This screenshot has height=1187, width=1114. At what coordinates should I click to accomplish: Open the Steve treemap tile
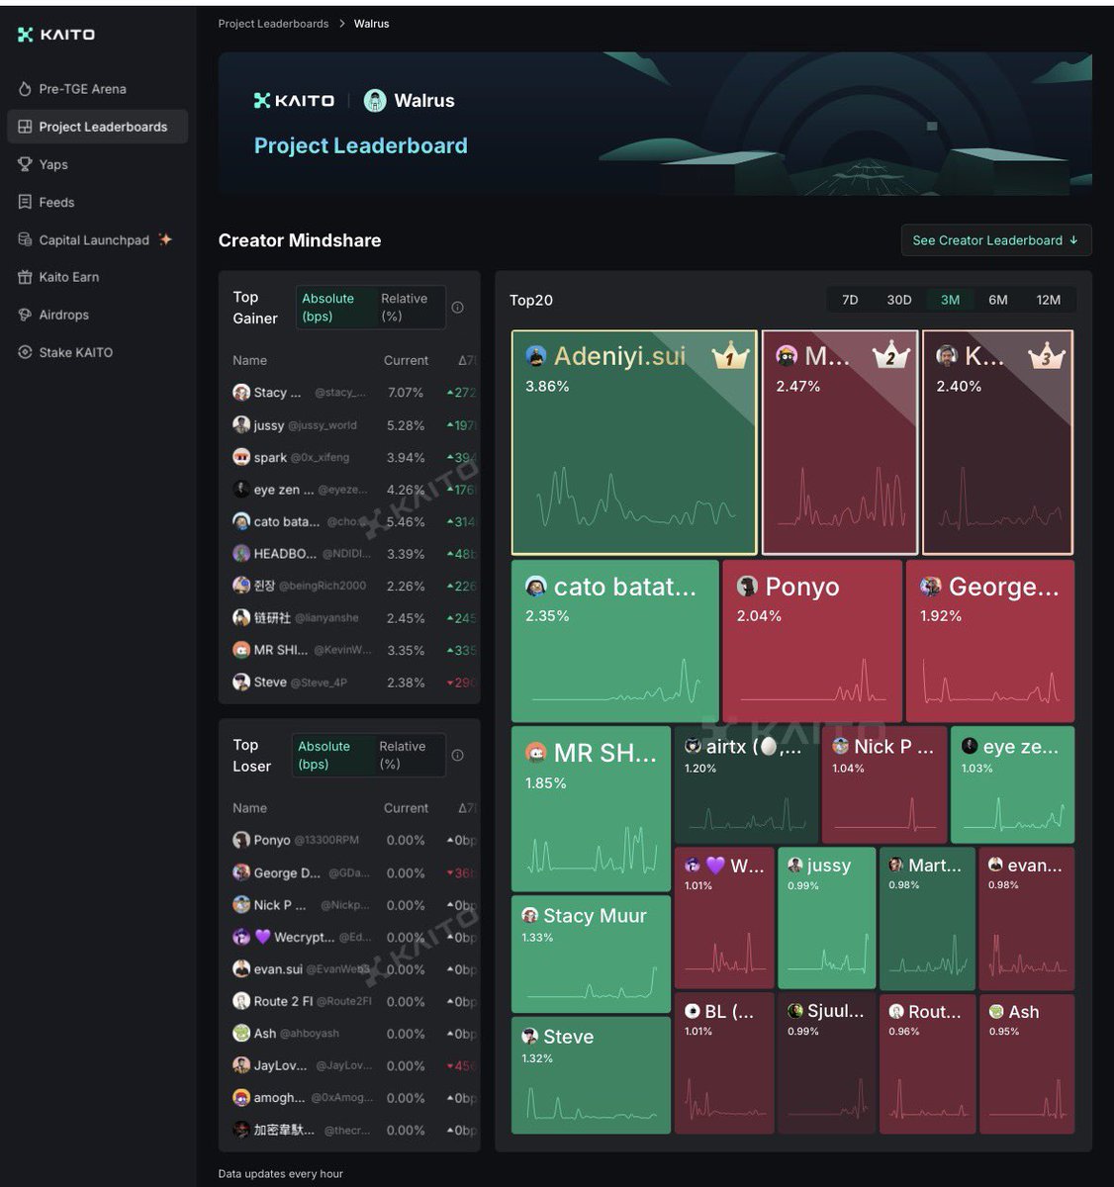pos(591,1075)
